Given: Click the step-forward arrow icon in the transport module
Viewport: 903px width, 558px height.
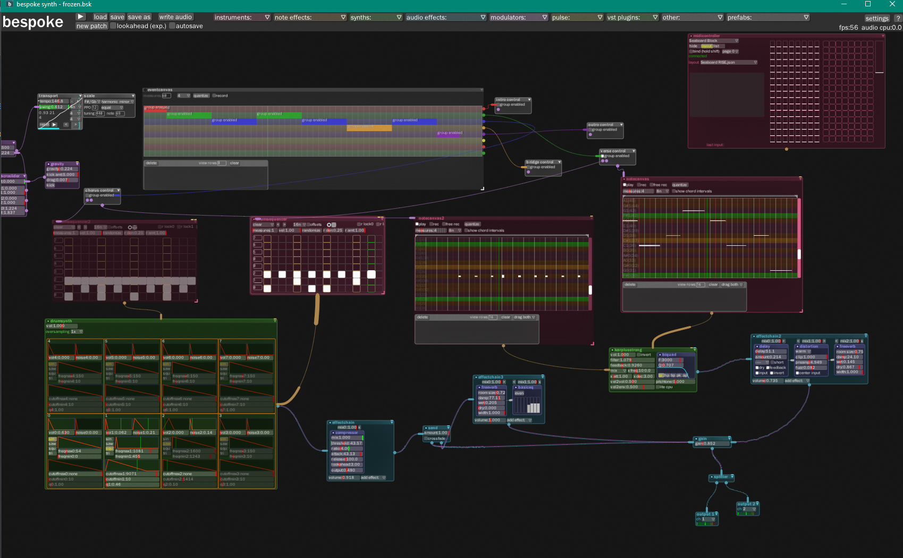Looking at the screenshot, I should click(76, 125).
